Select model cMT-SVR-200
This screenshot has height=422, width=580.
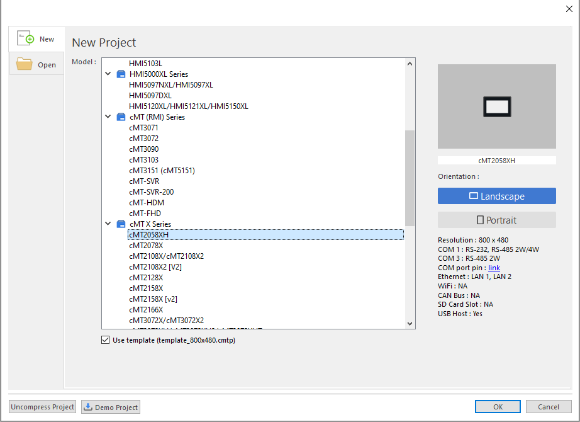point(151,192)
